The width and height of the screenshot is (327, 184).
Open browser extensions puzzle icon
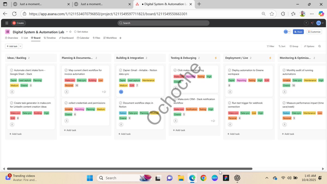[283, 14]
